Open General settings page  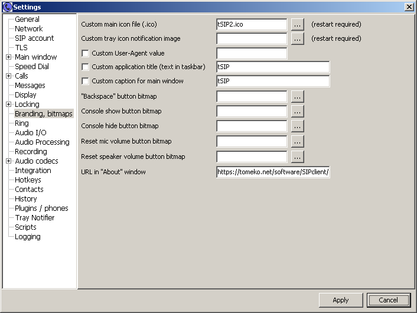click(x=27, y=19)
